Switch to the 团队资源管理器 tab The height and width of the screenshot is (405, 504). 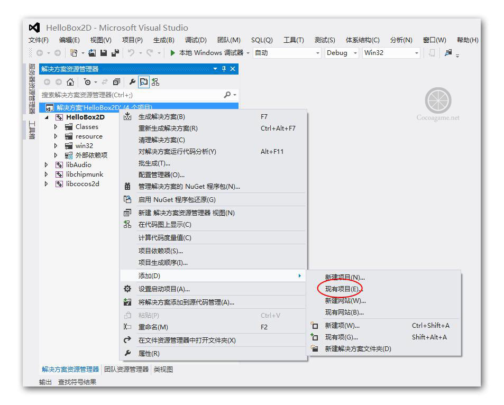(126, 370)
